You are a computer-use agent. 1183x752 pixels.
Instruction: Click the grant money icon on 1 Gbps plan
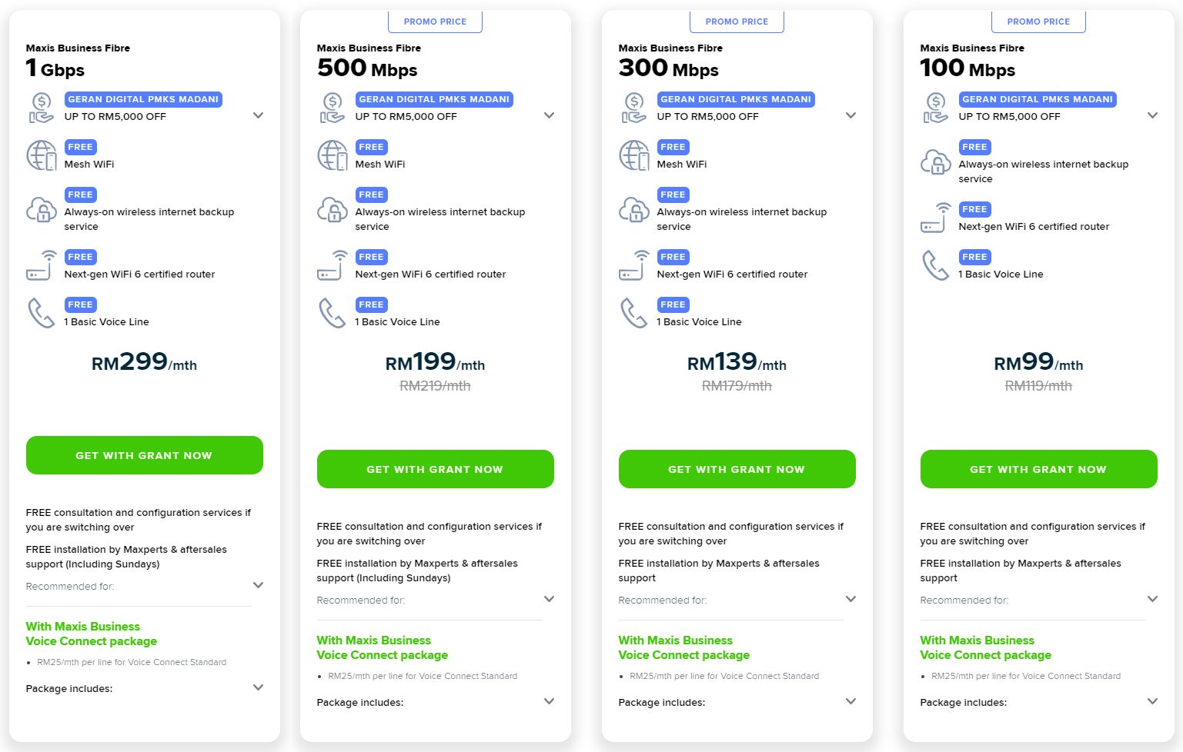tap(40, 108)
